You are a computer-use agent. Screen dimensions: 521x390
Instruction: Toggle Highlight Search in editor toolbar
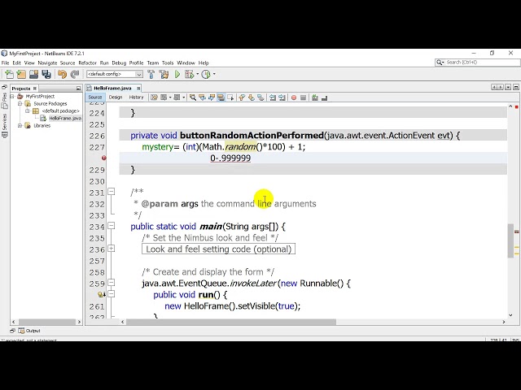221,97
